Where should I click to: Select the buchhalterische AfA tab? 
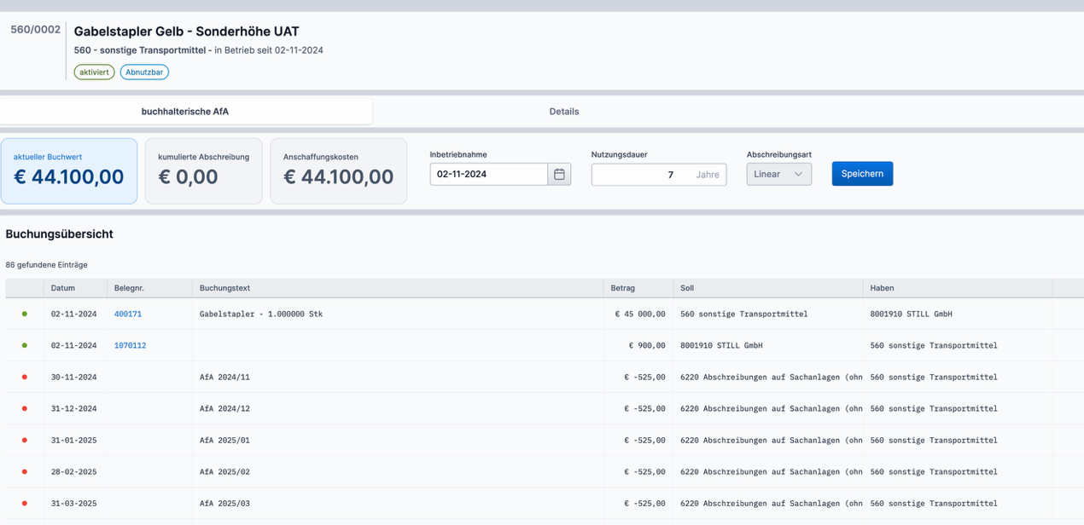185,112
